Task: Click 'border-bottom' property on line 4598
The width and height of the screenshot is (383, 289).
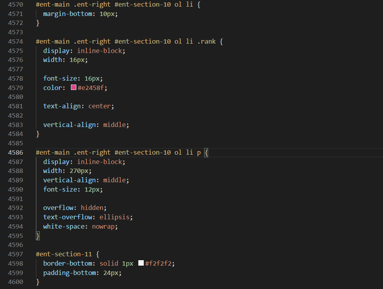Action: (68, 263)
